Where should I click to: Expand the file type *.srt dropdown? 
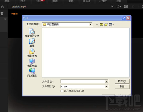(x=106, y=86)
